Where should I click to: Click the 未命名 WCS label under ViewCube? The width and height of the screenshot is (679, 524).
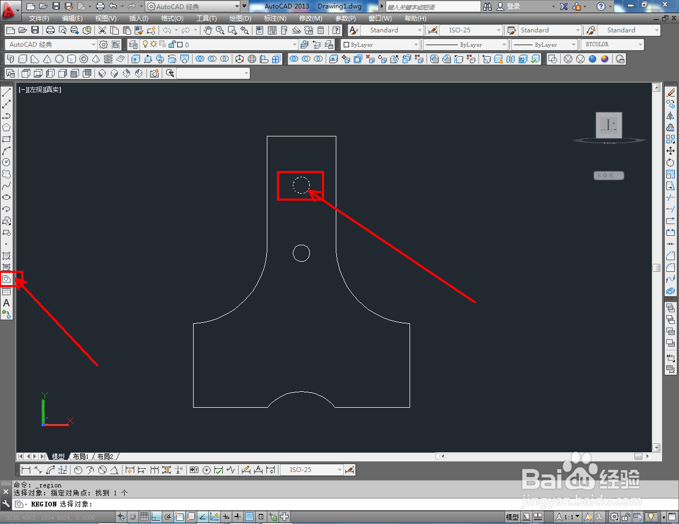click(608, 175)
